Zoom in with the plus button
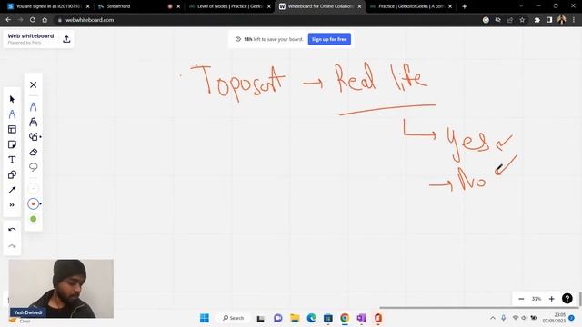 click(x=552, y=299)
